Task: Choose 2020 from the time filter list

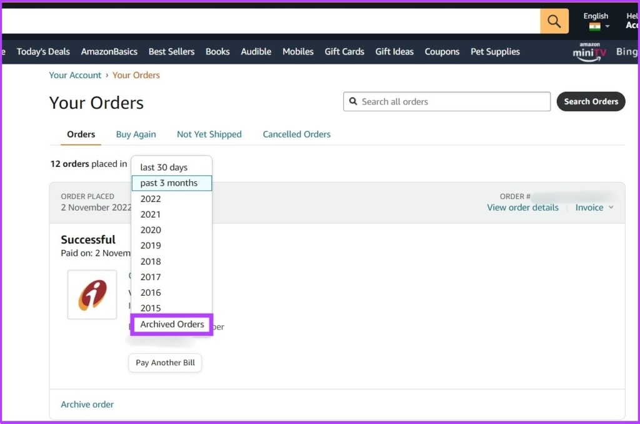Action: tap(171, 230)
